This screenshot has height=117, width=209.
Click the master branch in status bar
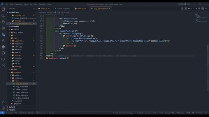pos(9,113)
